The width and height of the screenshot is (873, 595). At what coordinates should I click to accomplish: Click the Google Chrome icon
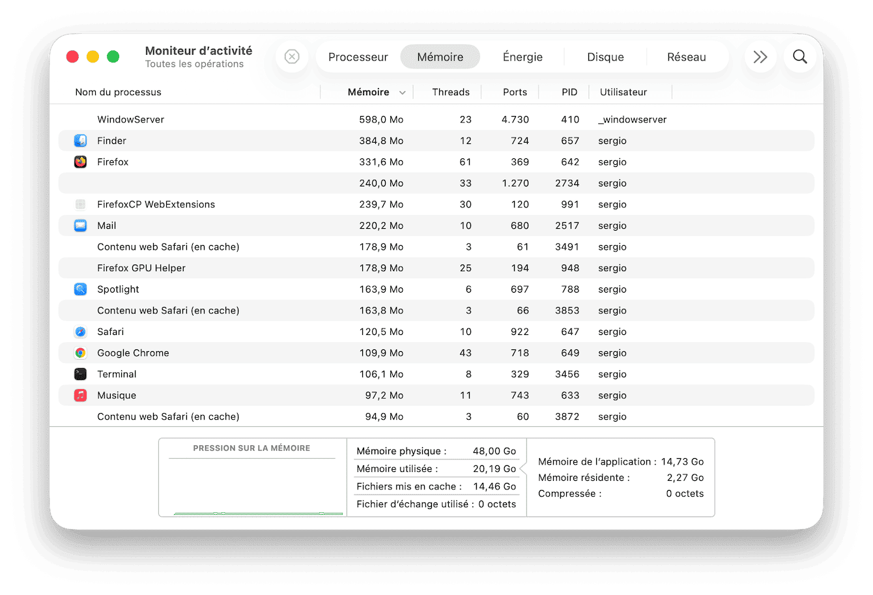79,353
